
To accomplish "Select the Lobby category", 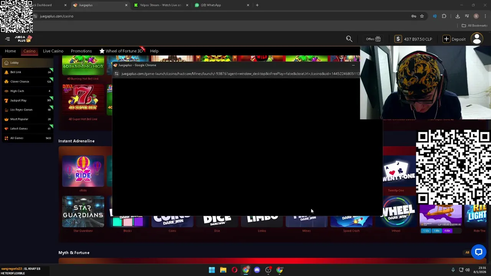I will click(28, 62).
